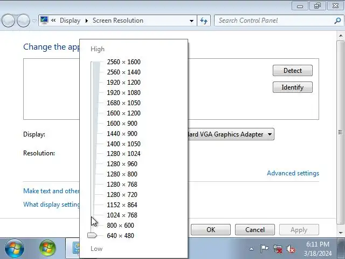Open Advanced settings link
The image size is (345, 259).
point(293,173)
